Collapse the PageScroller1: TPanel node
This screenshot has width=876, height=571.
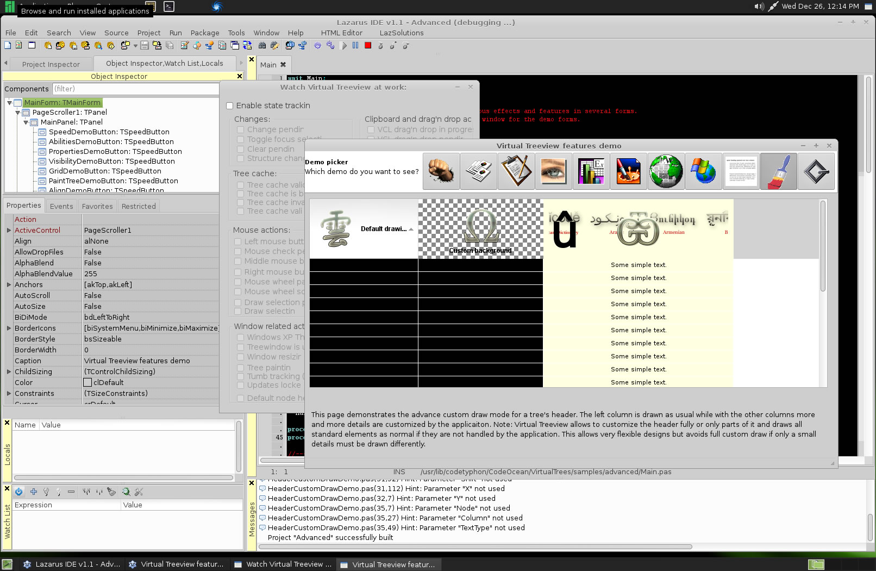point(17,112)
